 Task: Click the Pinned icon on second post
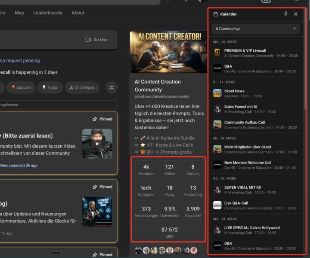(x=95, y=187)
